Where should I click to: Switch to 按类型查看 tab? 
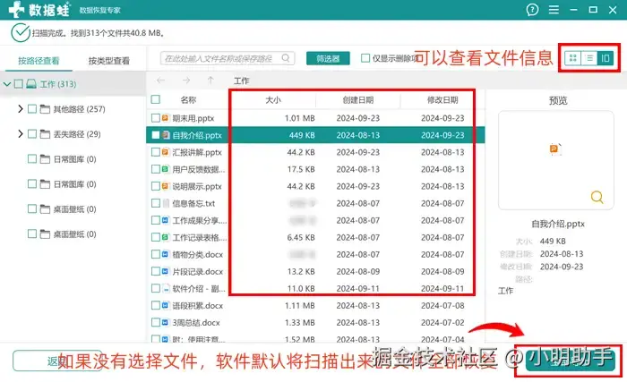pyautogui.click(x=108, y=61)
